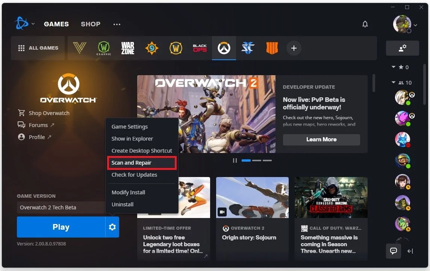The image size is (430, 271).
Task: Open the notifications bell
Action: [365, 24]
